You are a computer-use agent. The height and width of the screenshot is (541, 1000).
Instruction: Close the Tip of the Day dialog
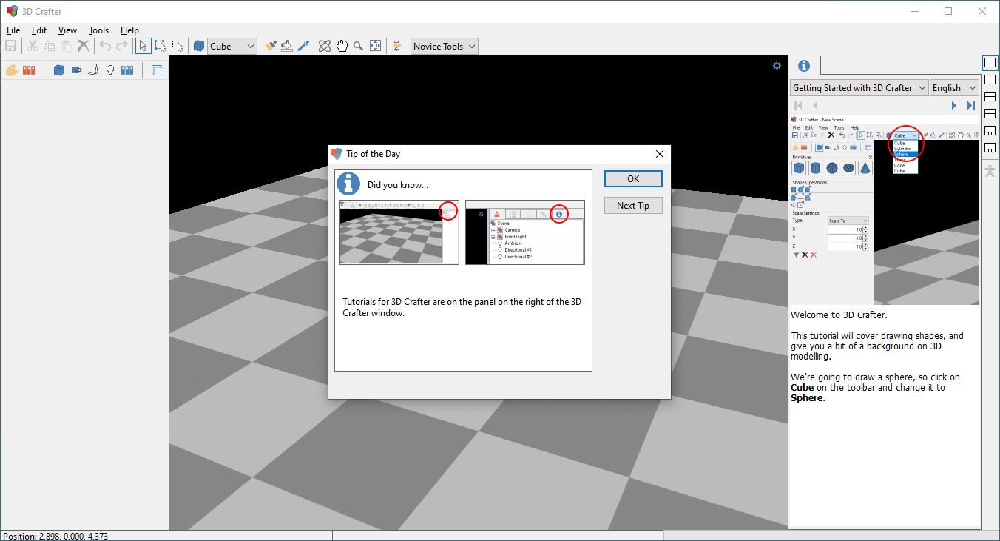660,154
